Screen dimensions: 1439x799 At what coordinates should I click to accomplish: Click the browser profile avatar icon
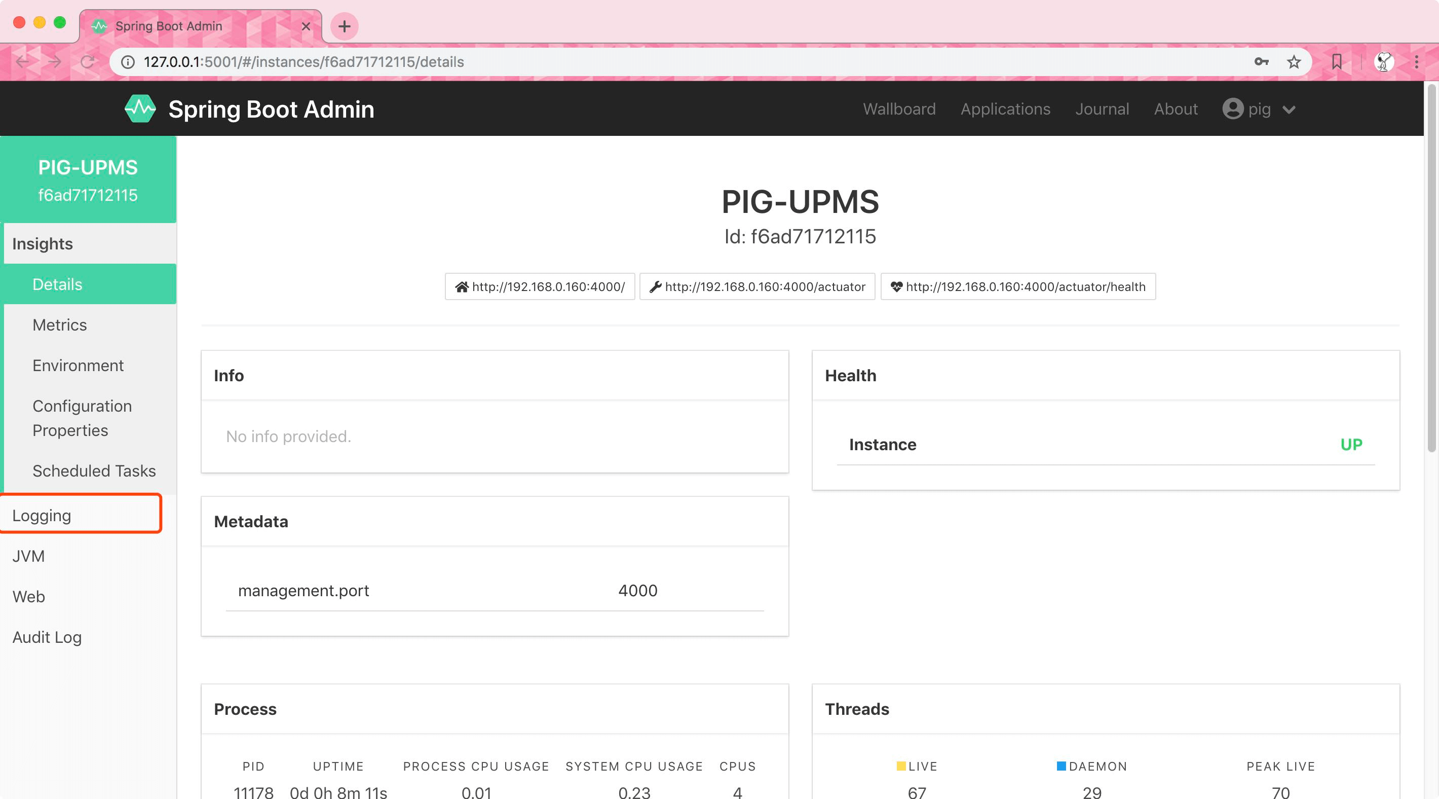[1384, 62]
